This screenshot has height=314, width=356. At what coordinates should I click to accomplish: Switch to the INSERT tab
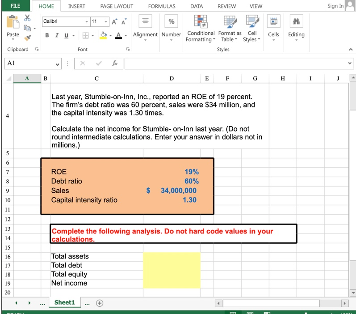tap(77, 6)
